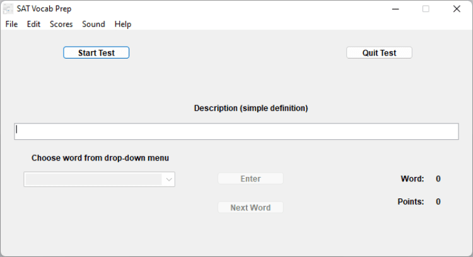The image size is (473, 257).
Task: Click the 'Choose word from drop-down menu' label
Action: (100, 158)
